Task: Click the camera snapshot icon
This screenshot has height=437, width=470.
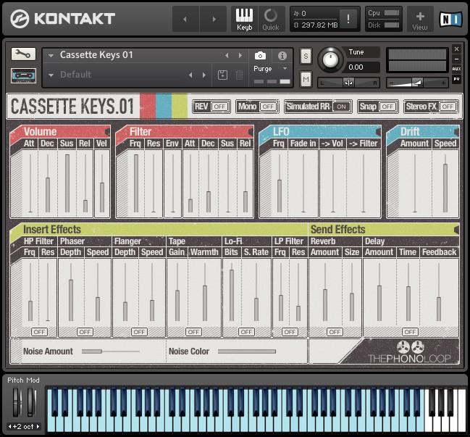Action: [x=260, y=56]
